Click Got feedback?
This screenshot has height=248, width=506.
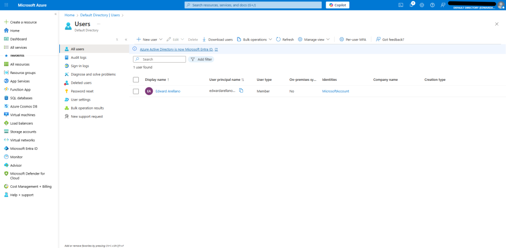click(x=390, y=39)
